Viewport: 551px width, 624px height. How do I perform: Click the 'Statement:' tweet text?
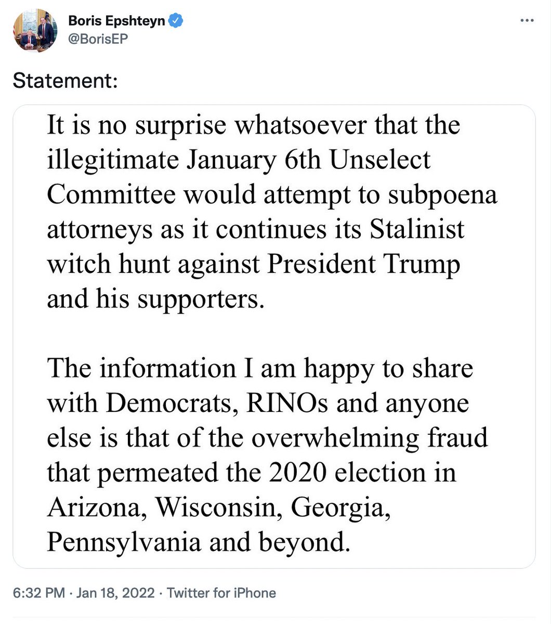[x=65, y=81]
